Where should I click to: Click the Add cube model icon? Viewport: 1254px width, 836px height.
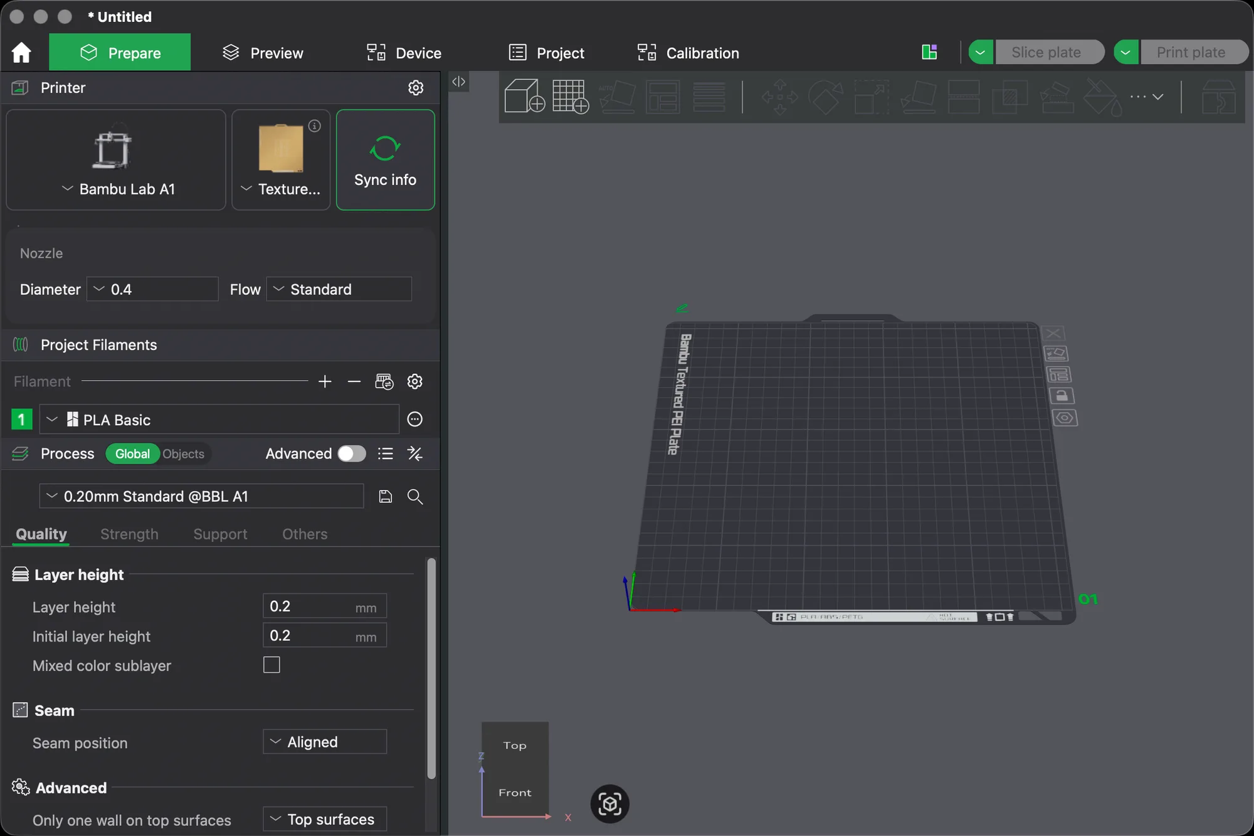(524, 96)
